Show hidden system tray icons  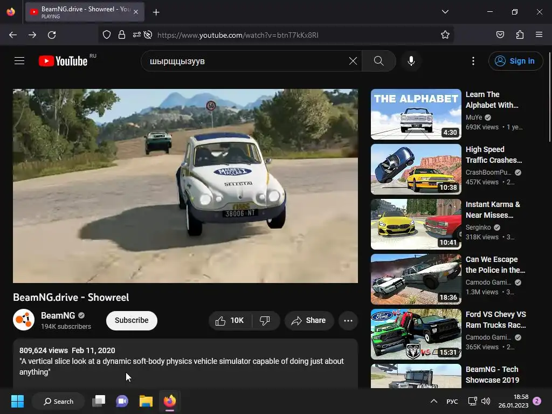(434, 401)
